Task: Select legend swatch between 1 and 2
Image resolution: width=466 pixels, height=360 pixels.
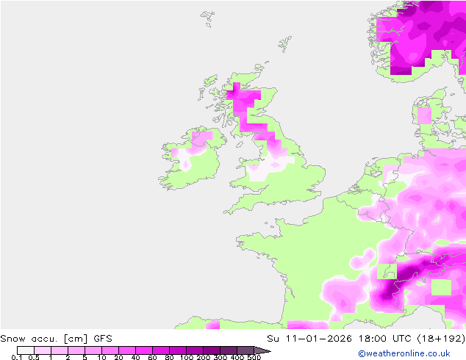Action: (x=60, y=350)
